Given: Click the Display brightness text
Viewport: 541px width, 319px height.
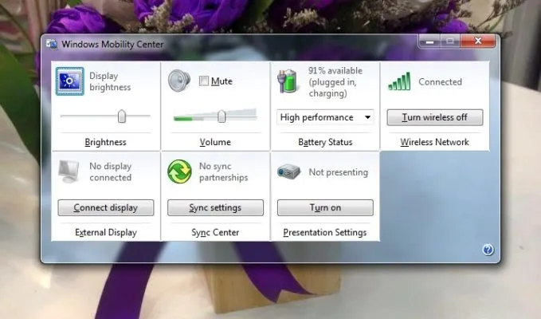Looking at the screenshot, I should pyautogui.click(x=110, y=81).
